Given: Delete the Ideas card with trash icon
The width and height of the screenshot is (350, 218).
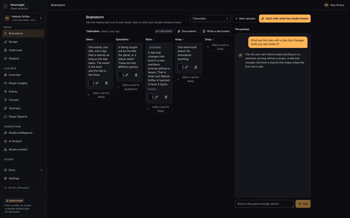Looking at the screenshot, I should [x=106, y=83].
